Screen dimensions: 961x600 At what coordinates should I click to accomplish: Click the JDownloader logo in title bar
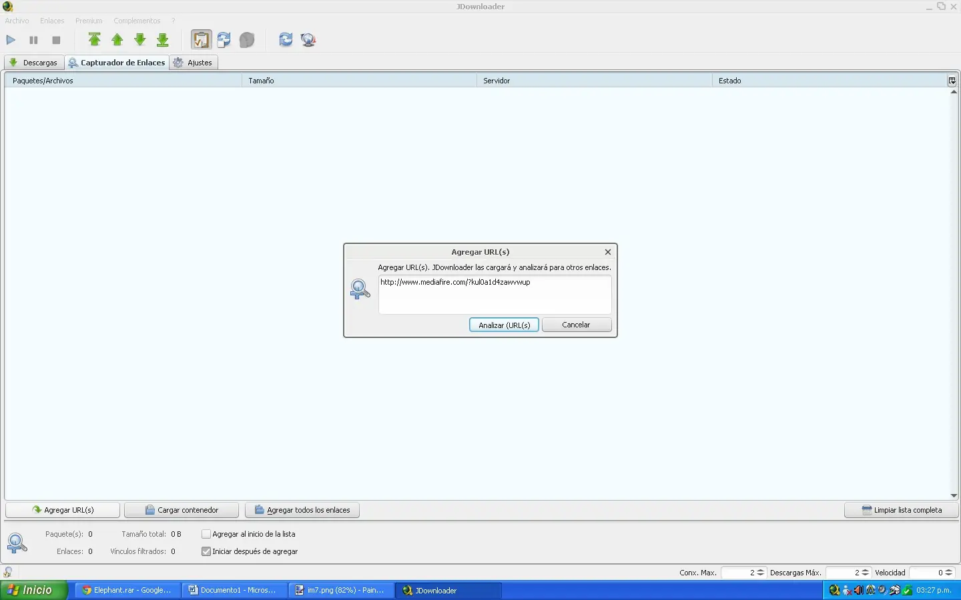pos(8,7)
